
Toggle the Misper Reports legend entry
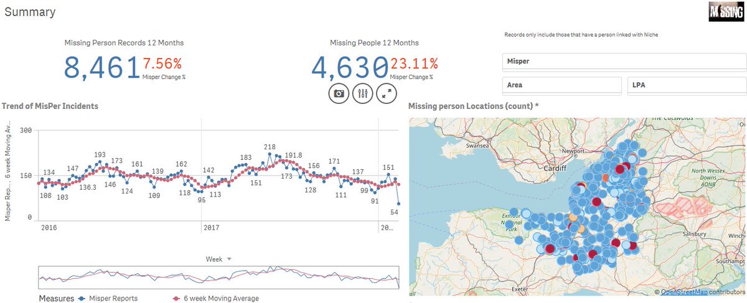pyautogui.click(x=109, y=299)
